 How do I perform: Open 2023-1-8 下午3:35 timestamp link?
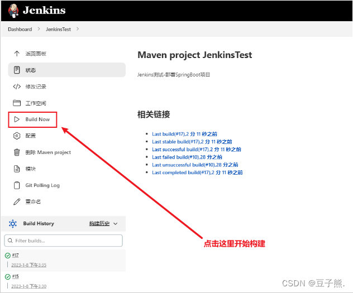(x=29, y=265)
